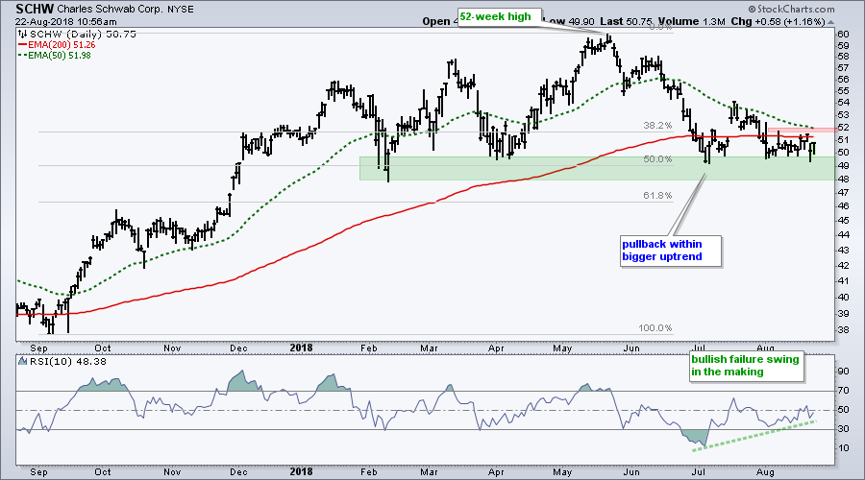Click the RSI(10) indicator area icon
Screen dimensions: 865x480
(x=23, y=362)
